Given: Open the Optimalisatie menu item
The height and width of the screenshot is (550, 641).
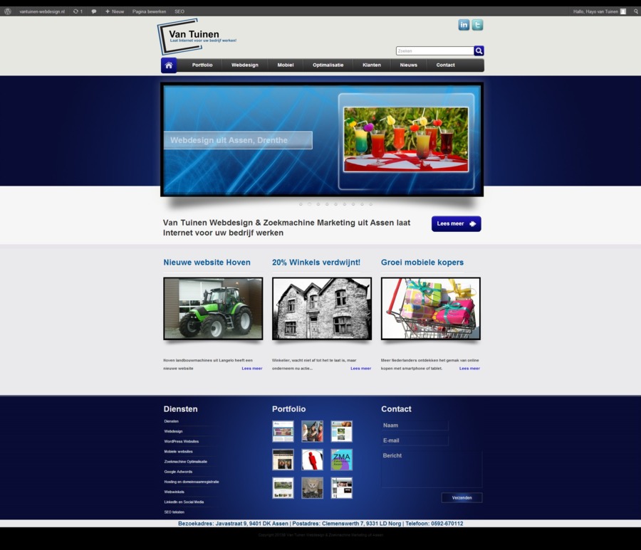Looking at the screenshot, I should (328, 65).
